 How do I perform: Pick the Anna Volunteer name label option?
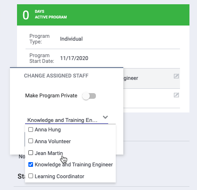[53, 141]
